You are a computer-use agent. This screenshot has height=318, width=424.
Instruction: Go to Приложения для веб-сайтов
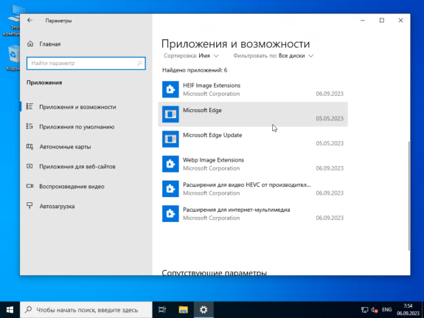[x=86, y=167]
